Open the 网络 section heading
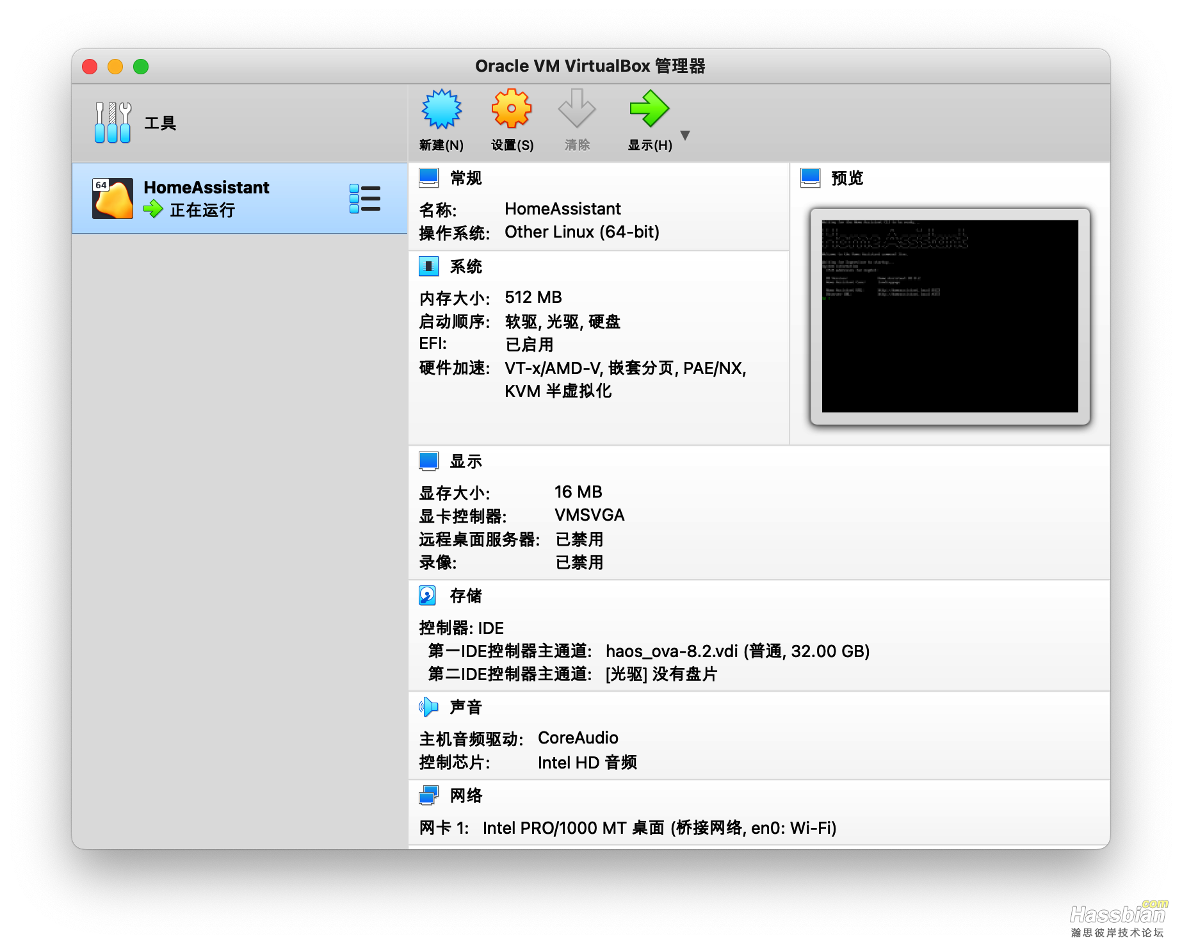The height and width of the screenshot is (944, 1182). (x=466, y=795)
